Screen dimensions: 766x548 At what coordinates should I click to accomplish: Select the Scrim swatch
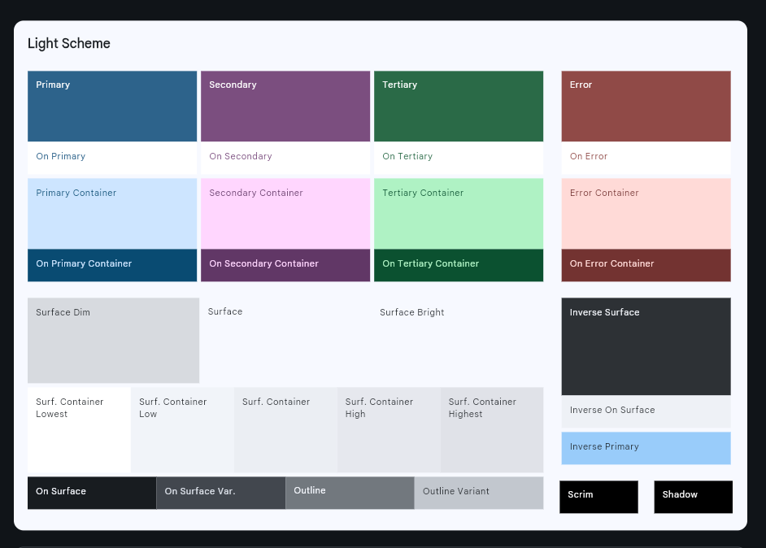(599, 497)
